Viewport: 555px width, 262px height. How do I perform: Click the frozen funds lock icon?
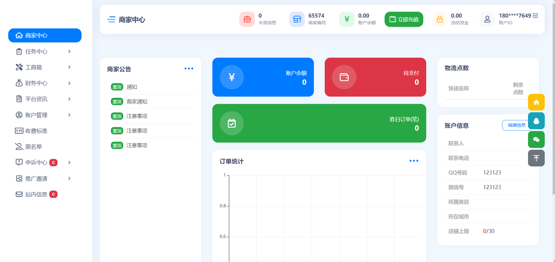439,19
